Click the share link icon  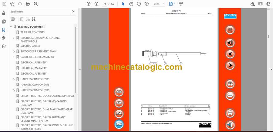pyautogui.click(x=252, y=4)
